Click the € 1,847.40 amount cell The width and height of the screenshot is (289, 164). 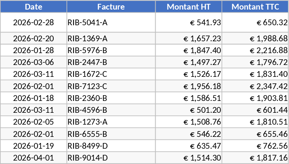(x=189, y=50)
